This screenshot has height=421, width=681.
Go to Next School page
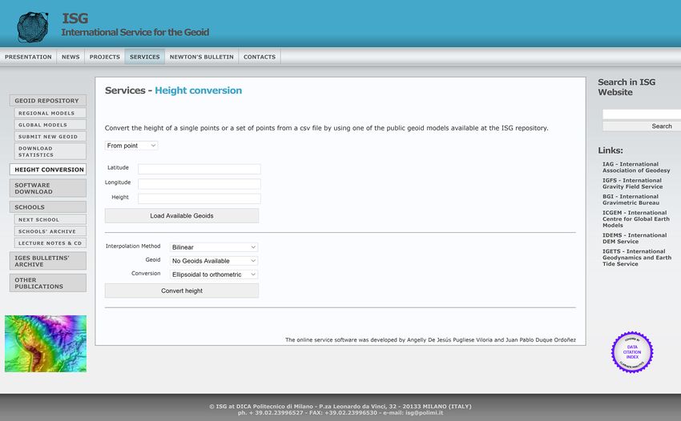click(50, 219)
